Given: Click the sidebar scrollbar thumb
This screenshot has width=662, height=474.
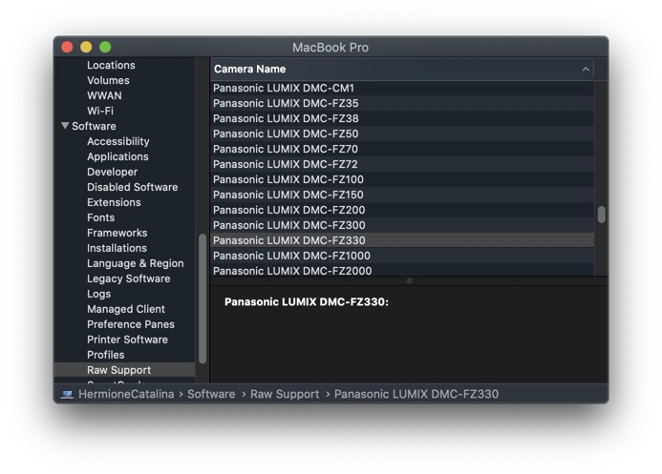Looking at the screenshot, I should (203, 299).
